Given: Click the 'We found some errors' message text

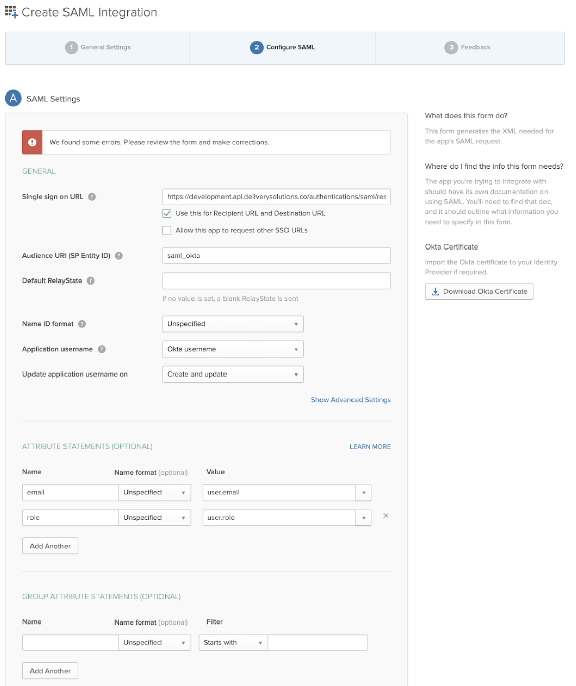Looking at the screenshot, I should click(x=159, y=142).
